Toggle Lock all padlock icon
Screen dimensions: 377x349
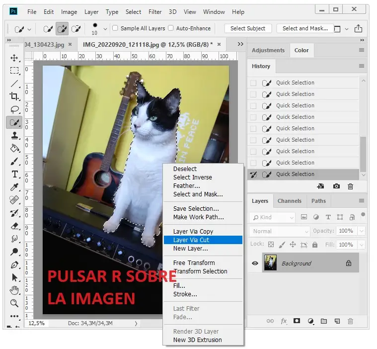pos(315,245)
